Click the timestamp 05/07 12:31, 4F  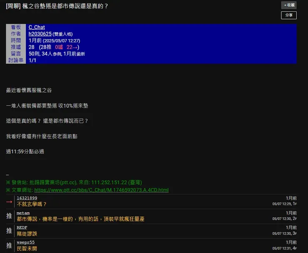284,248
